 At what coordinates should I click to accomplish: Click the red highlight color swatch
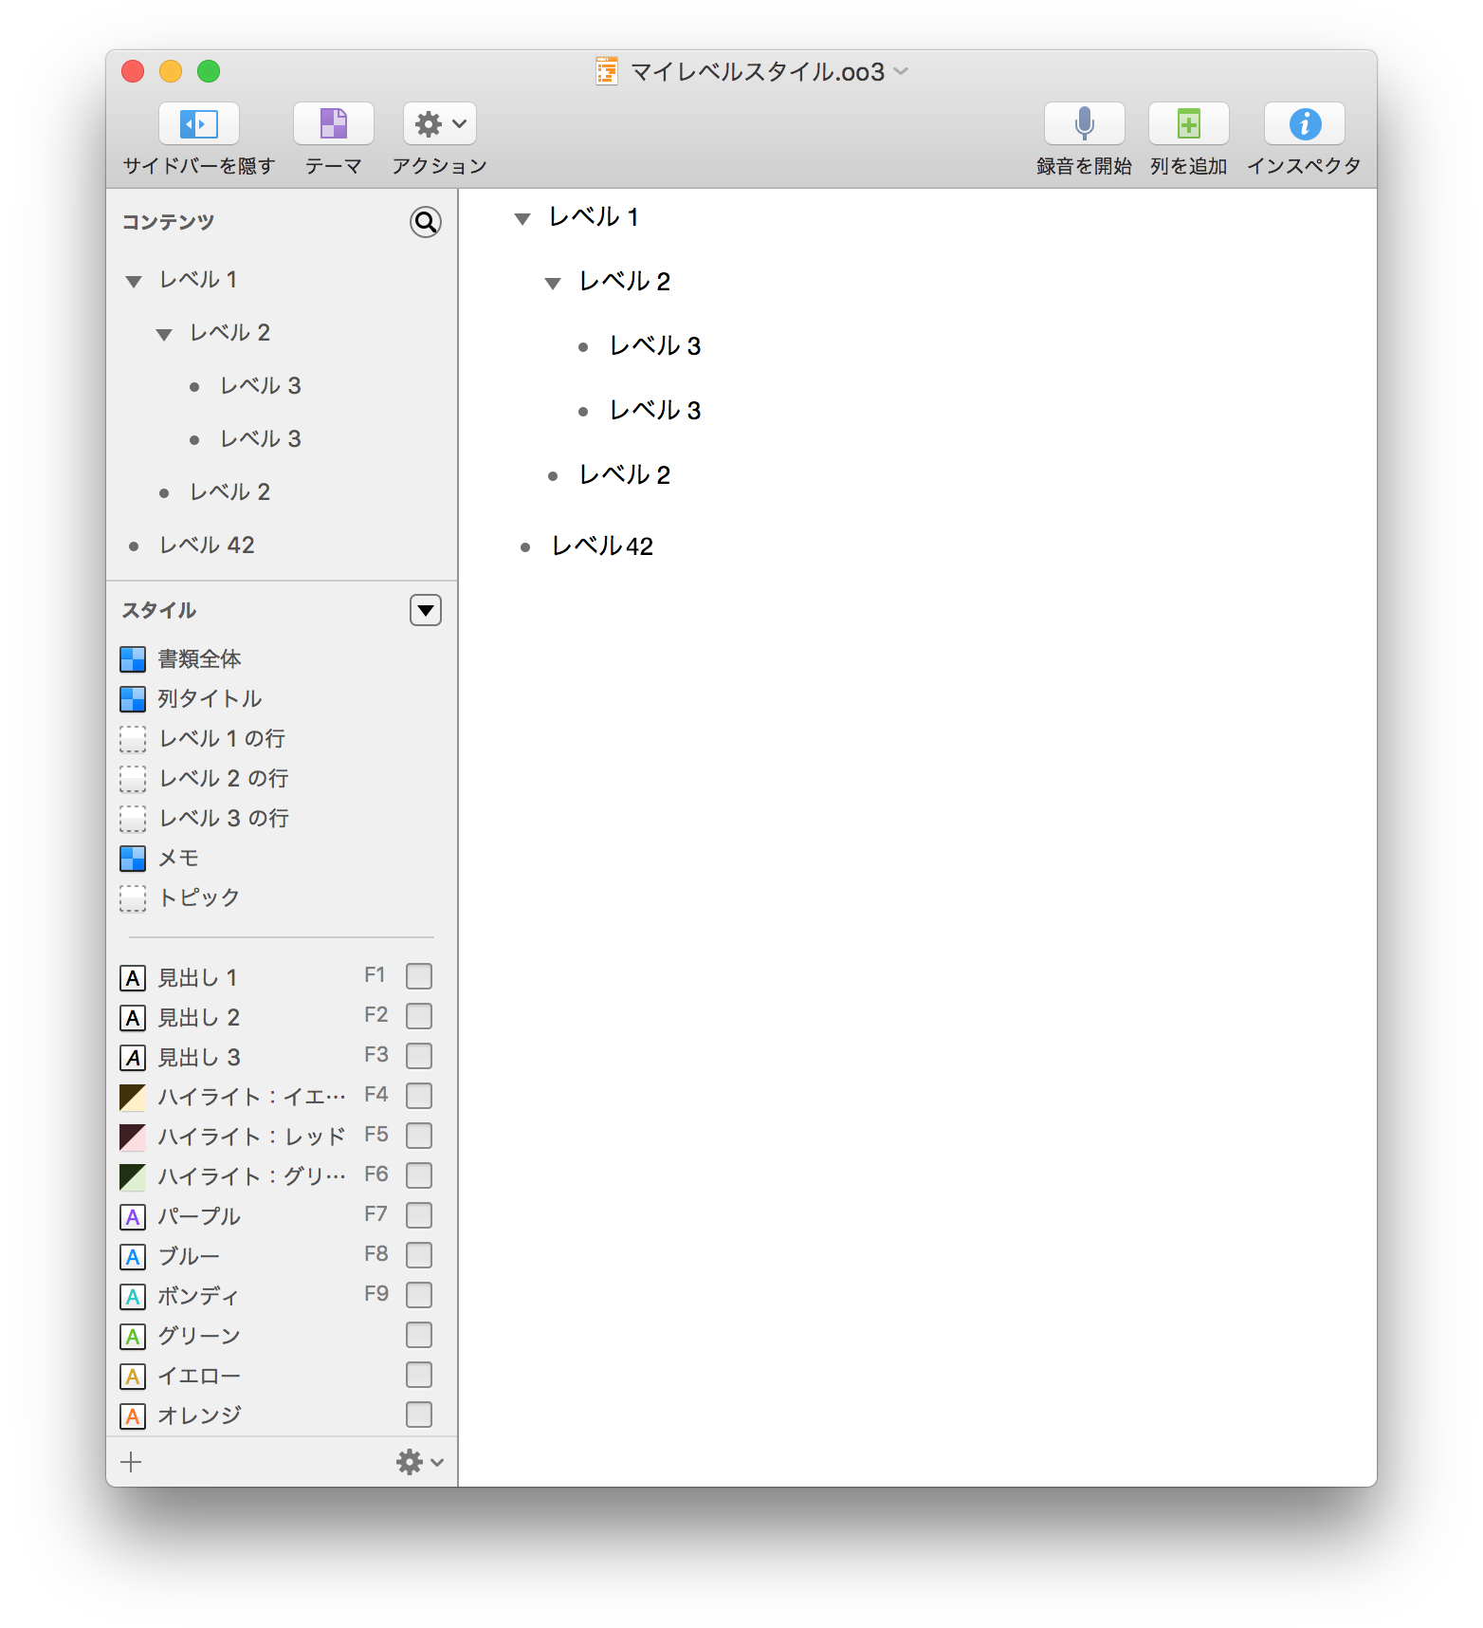point(133,1138)
